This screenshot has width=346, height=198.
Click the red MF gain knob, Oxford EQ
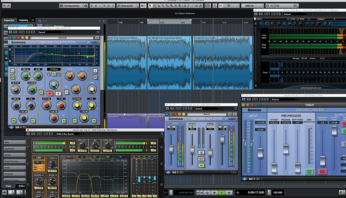(54, 118)
